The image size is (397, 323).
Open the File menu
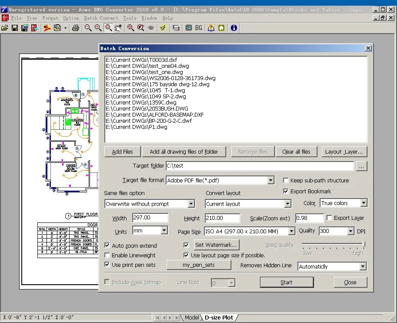16,18
